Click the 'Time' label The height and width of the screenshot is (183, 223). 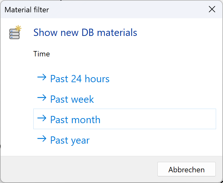click(x=41, y=54)
